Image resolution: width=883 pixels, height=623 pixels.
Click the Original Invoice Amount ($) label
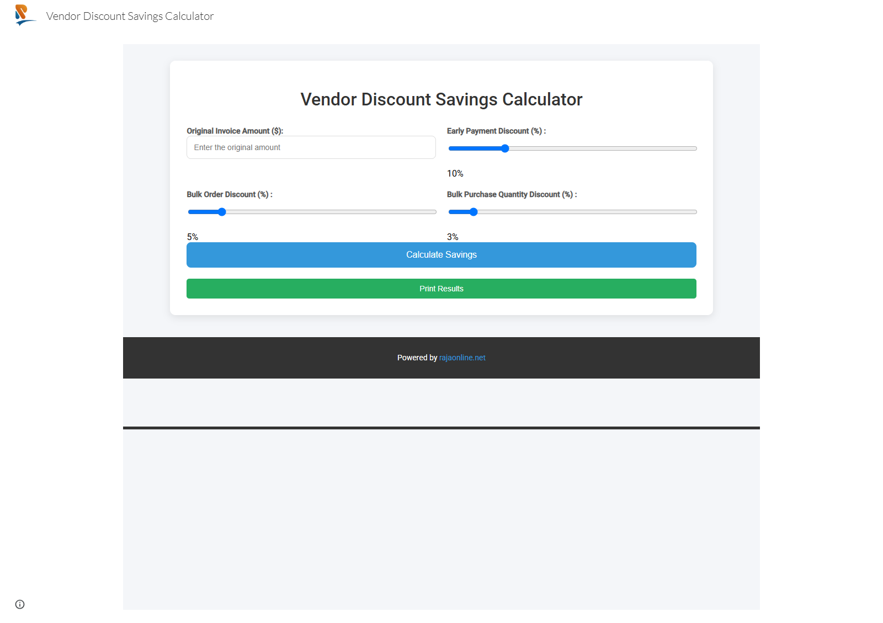235,131
